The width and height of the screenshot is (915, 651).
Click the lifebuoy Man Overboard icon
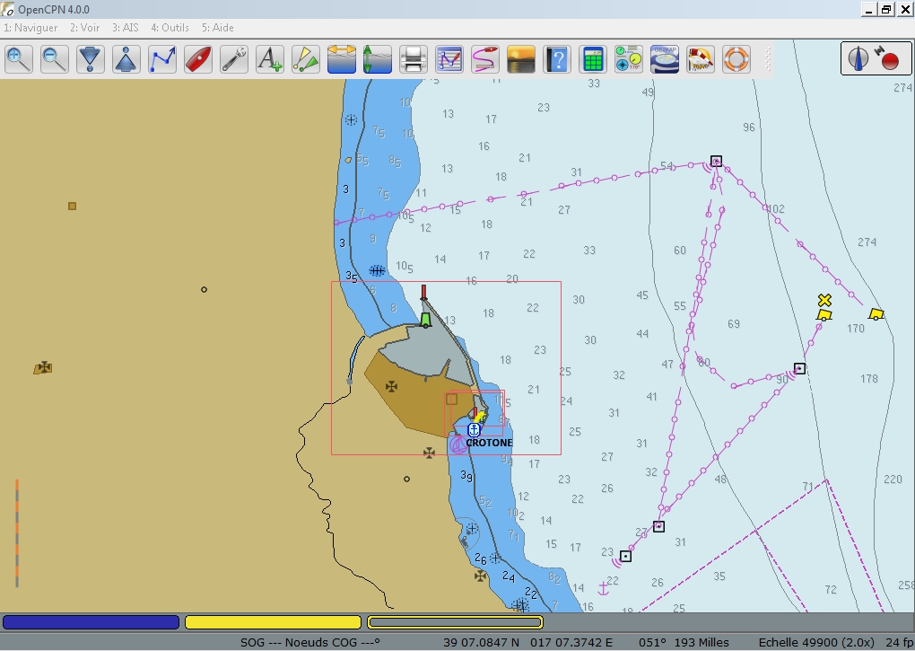736,60
